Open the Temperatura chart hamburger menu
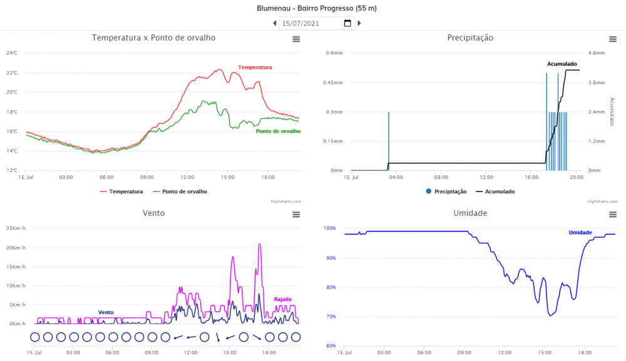626x361 pixels. pos(296,39)
